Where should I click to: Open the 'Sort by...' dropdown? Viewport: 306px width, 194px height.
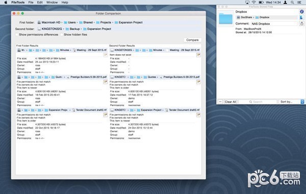[292, 102]
